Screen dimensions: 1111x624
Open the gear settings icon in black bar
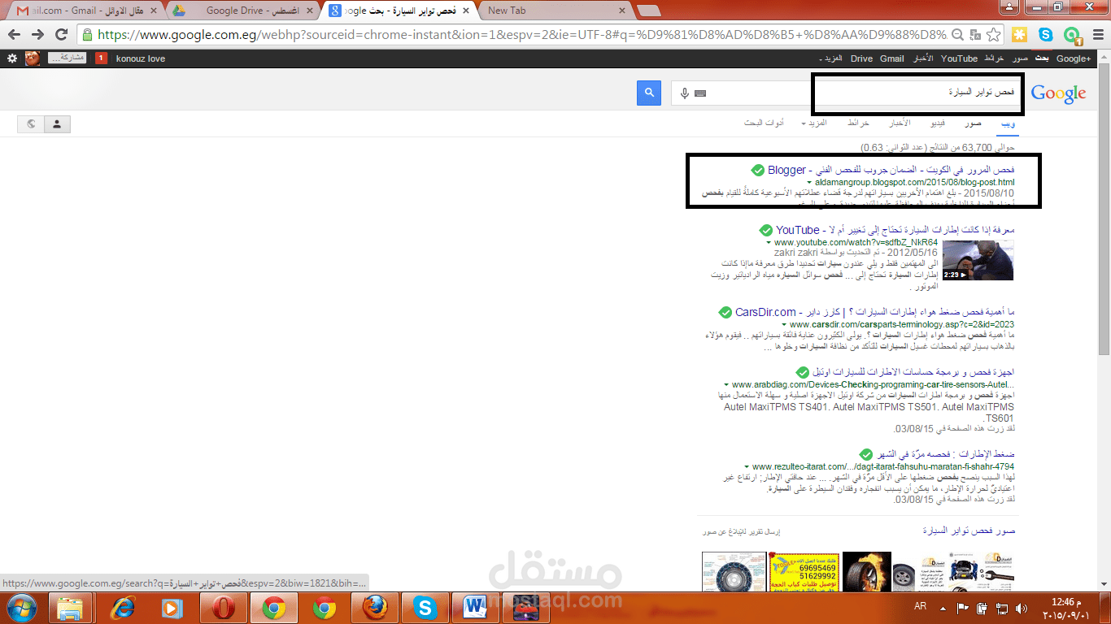tap(11, 58)
